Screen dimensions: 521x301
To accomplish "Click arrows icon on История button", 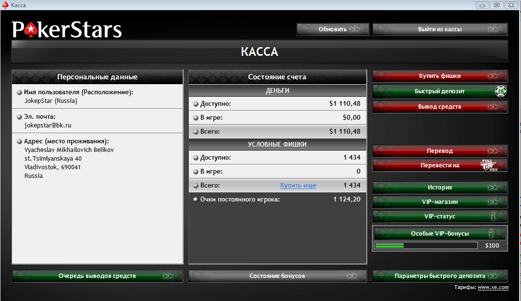I will (x=493, y=188).
